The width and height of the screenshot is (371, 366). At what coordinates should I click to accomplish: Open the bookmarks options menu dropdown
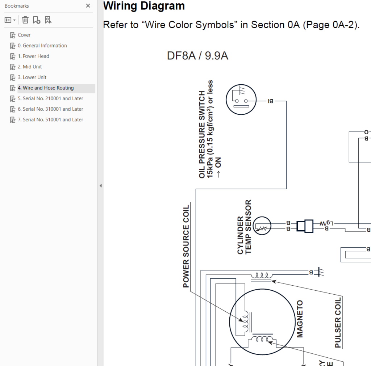pos(10,20)
